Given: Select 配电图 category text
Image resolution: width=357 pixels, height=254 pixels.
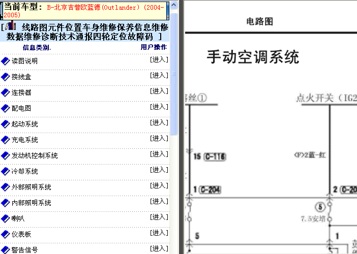Looking at the screenshot, I should (x=21, y=108).
